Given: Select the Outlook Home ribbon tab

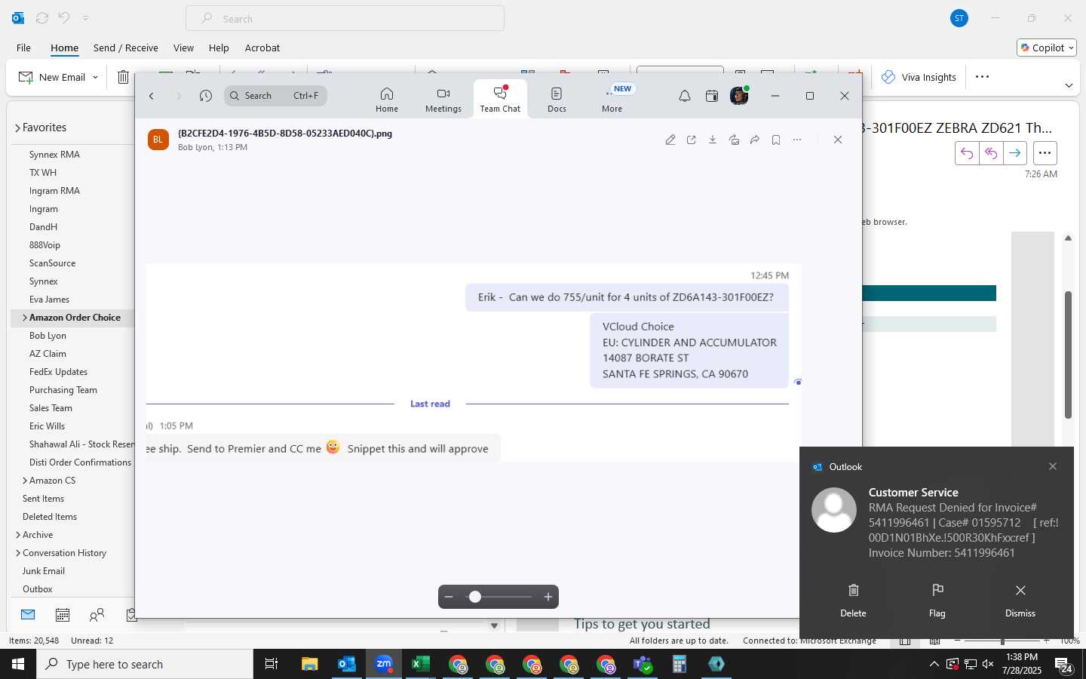Looking at the screenshot, I should click(65, 48).
